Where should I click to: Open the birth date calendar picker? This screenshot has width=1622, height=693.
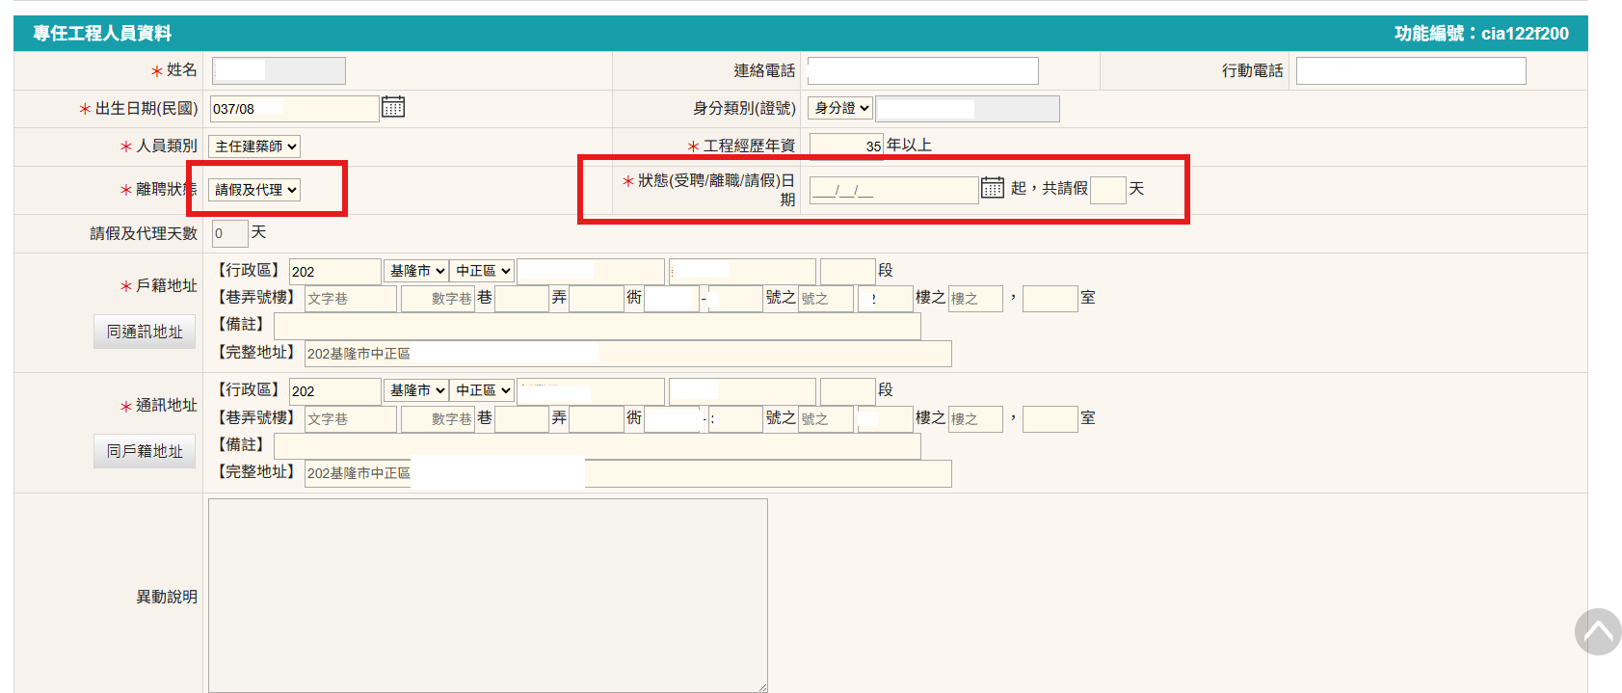(392, 107)
